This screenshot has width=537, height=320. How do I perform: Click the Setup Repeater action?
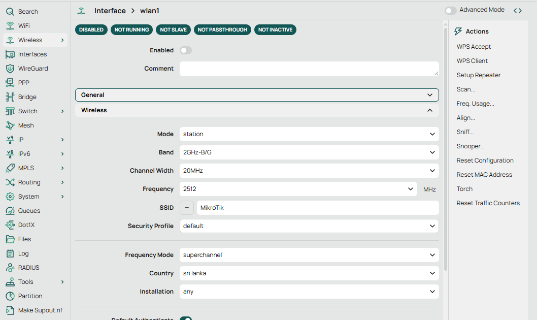[x=478, y=75]
